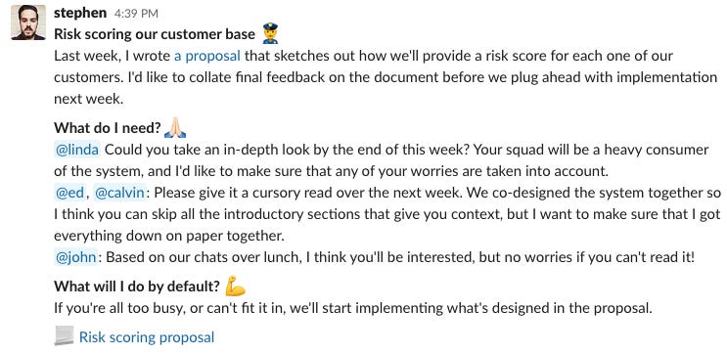Click the sentence about chats over lunch

pyautogui.click(x=400, y=257)
